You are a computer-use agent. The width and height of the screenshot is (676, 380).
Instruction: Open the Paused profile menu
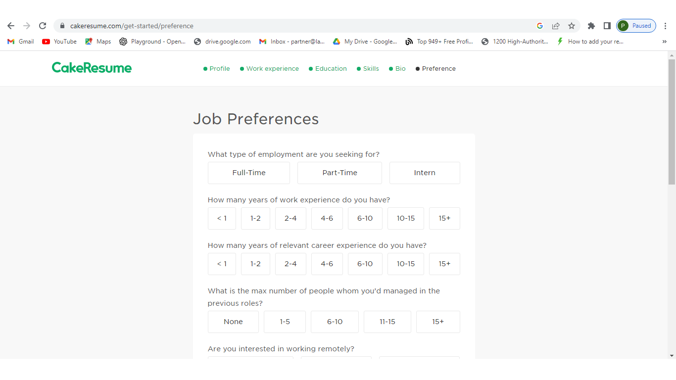[x=636, y=26]
